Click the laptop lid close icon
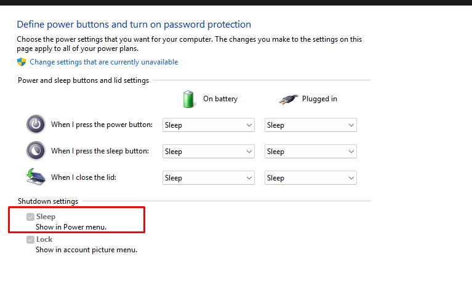Image resolution: width=472 pixels, height=286 pixels. [36, 177]
